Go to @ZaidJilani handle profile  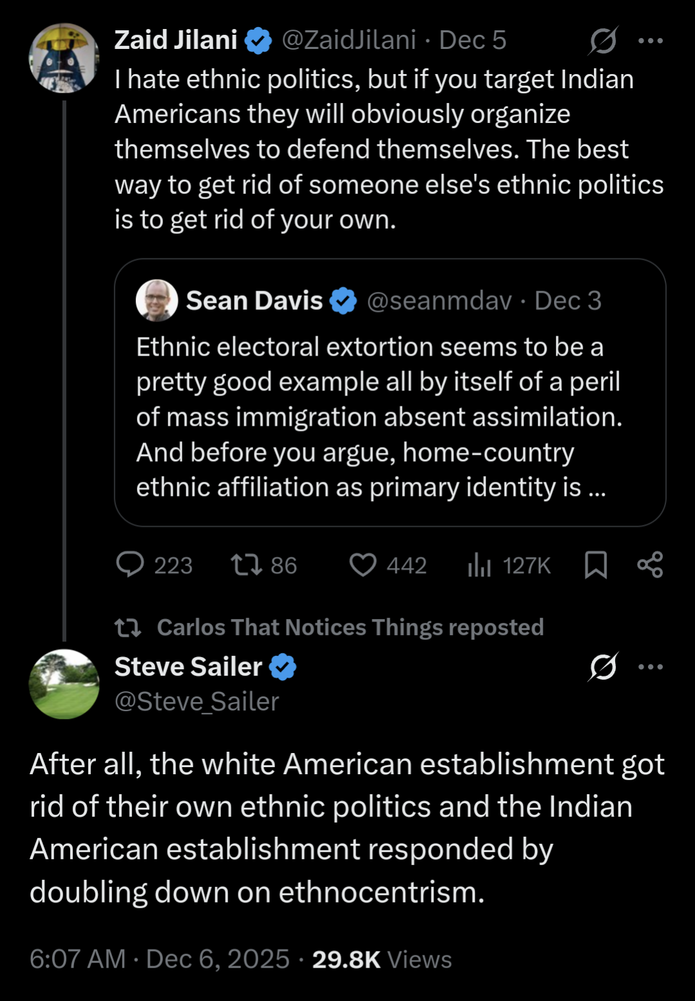(x=348, y=41)
